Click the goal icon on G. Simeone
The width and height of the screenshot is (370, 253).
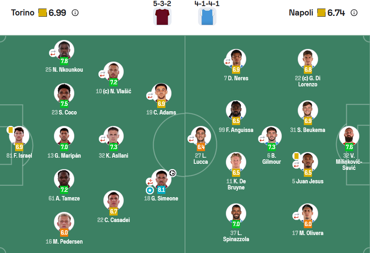[x=172, y=173]
